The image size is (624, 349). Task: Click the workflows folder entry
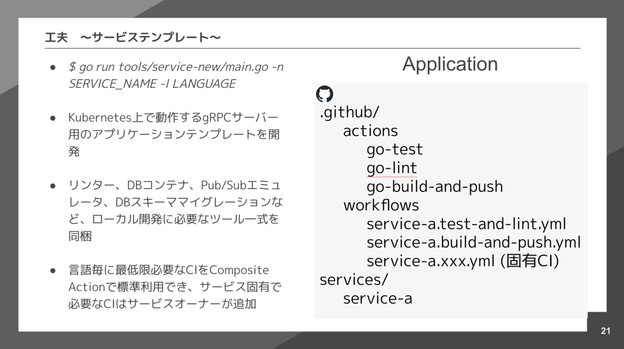[381, 205]
